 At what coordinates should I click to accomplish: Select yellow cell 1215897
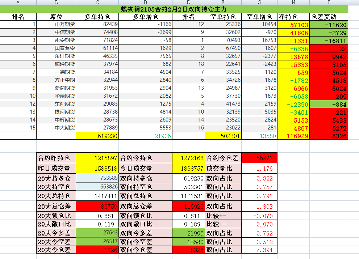[97, 158]
